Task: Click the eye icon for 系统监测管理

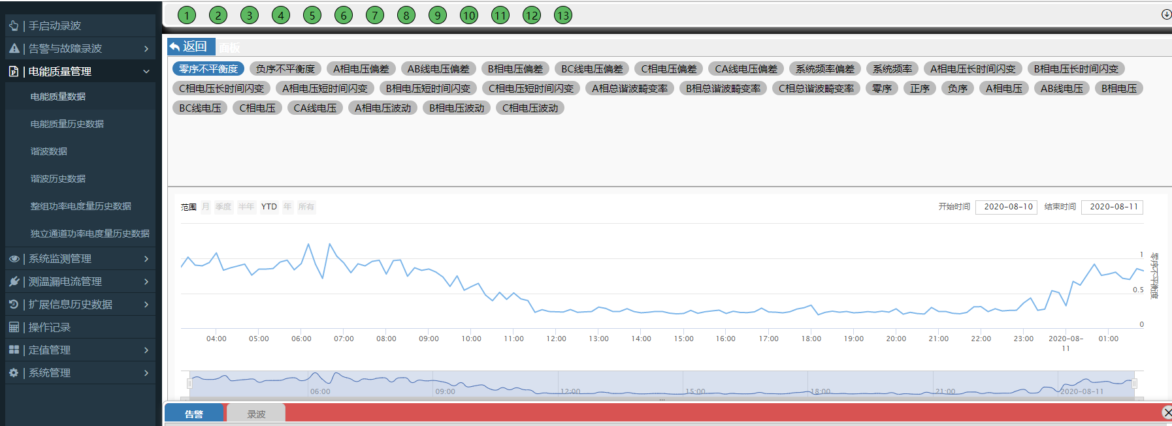Action: coord(14,259)
